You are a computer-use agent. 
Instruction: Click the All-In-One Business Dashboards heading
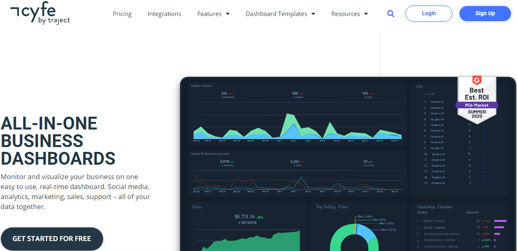click(x=58, y=141)
